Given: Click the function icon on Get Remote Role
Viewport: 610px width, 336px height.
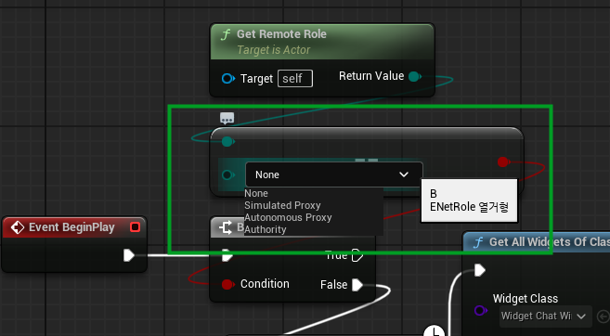Looking at the screenshot, I should (226, 35).
